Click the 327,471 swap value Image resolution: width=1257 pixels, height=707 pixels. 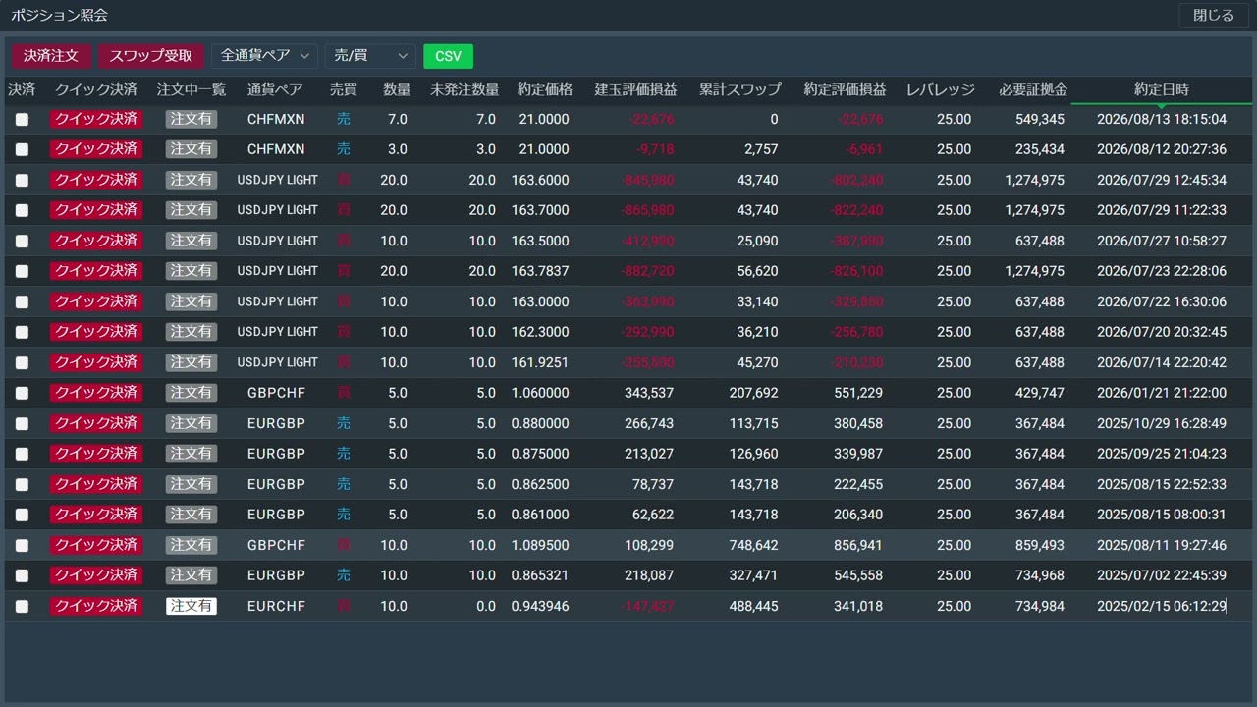tap(753, 575)
